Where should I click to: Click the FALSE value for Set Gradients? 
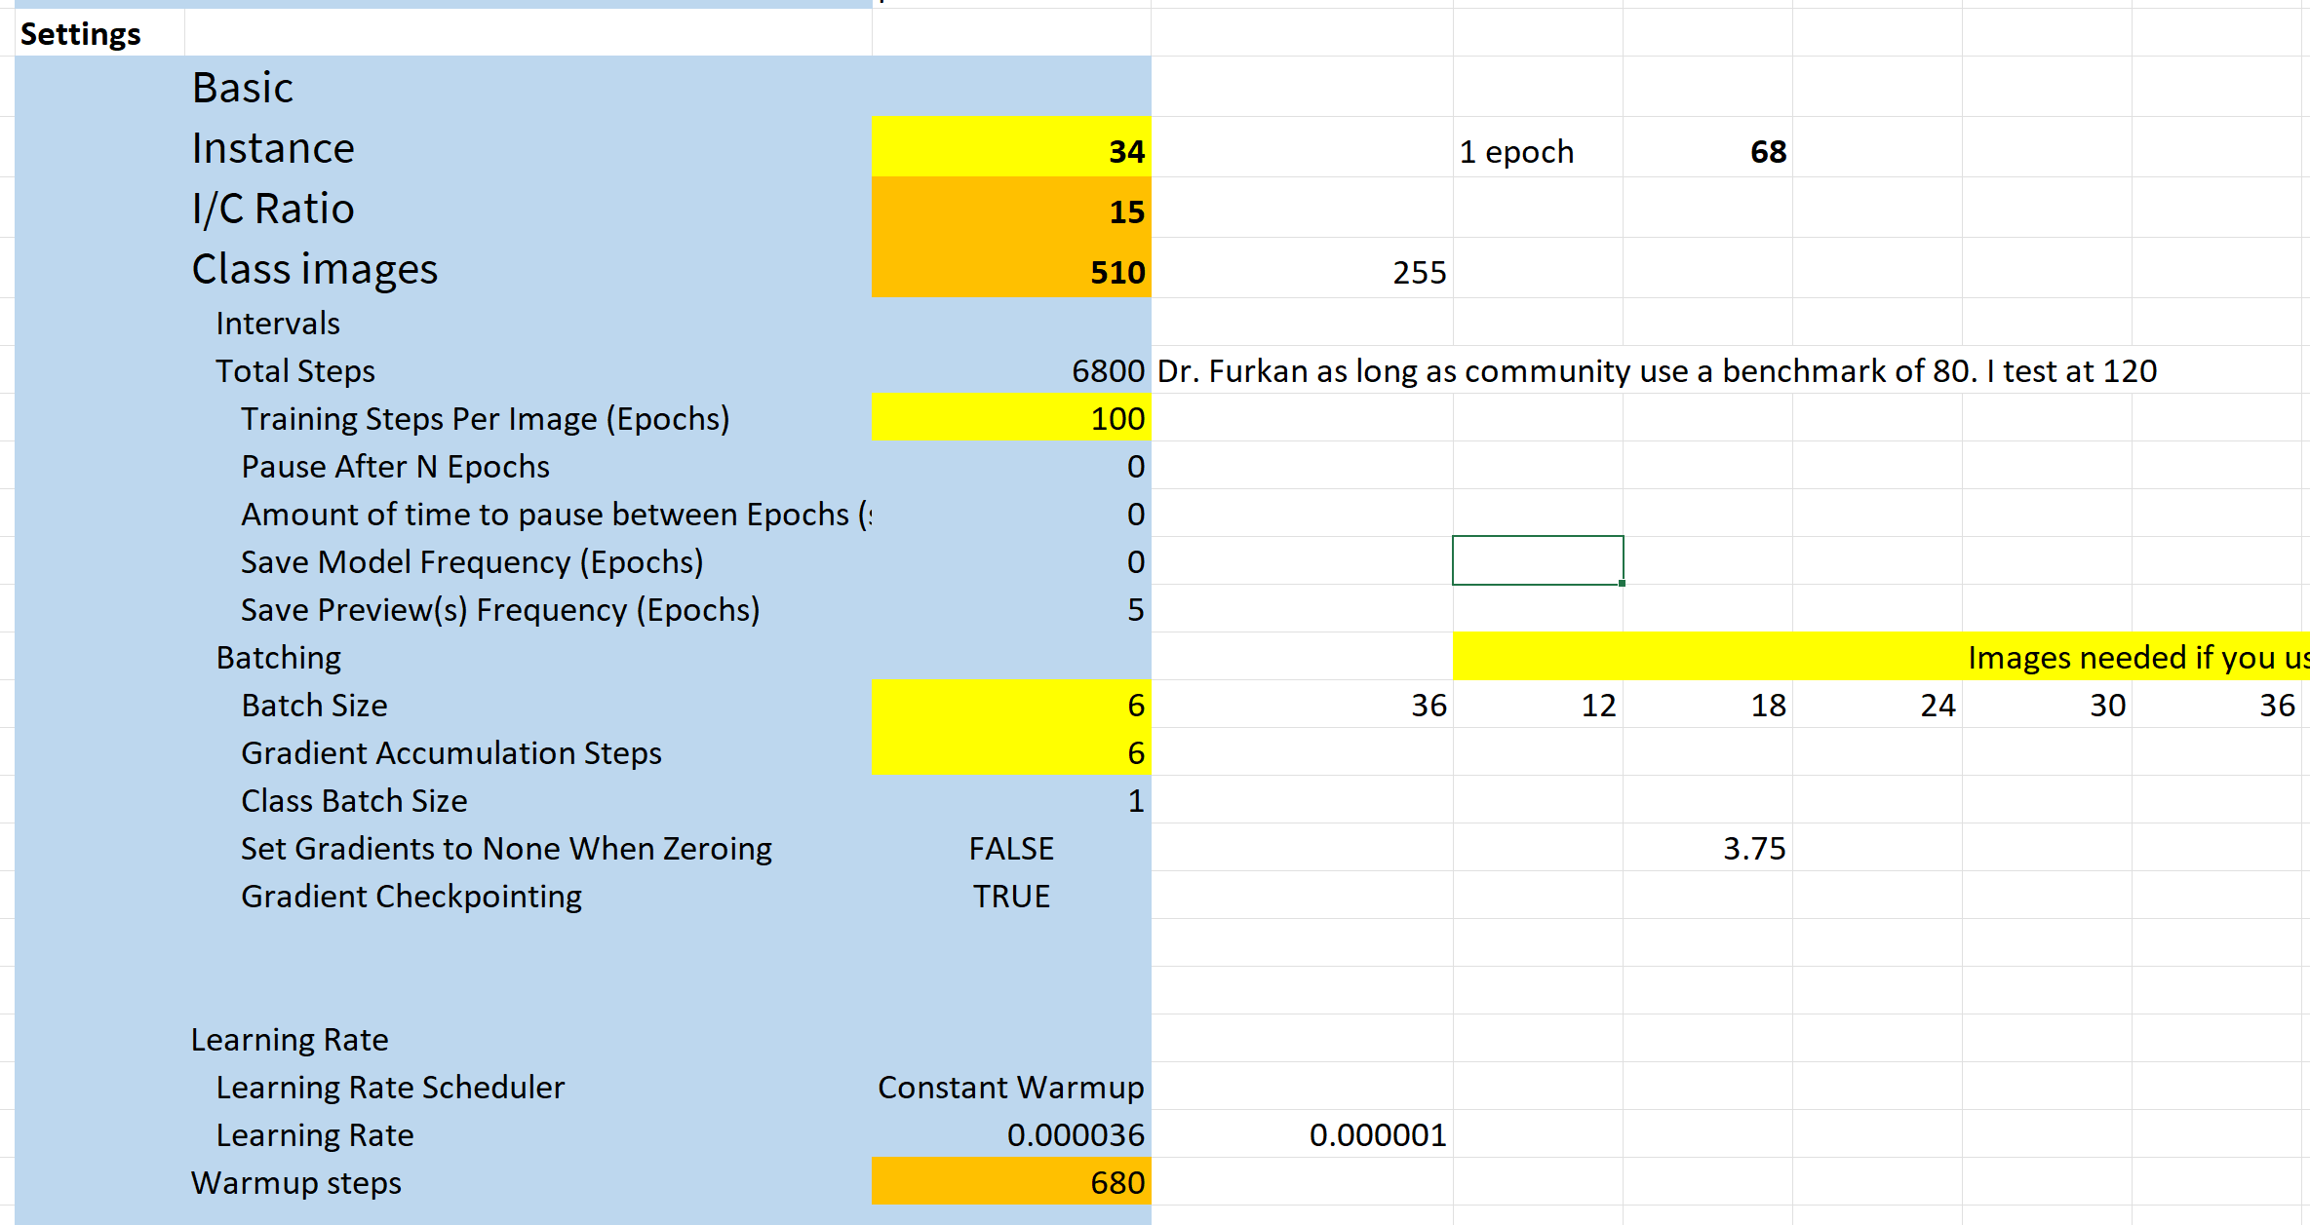(1011, 848)
